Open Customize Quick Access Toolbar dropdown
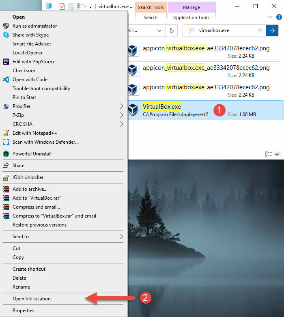The height and width of the screenshot is (317, 284). [x=91, y=7]
